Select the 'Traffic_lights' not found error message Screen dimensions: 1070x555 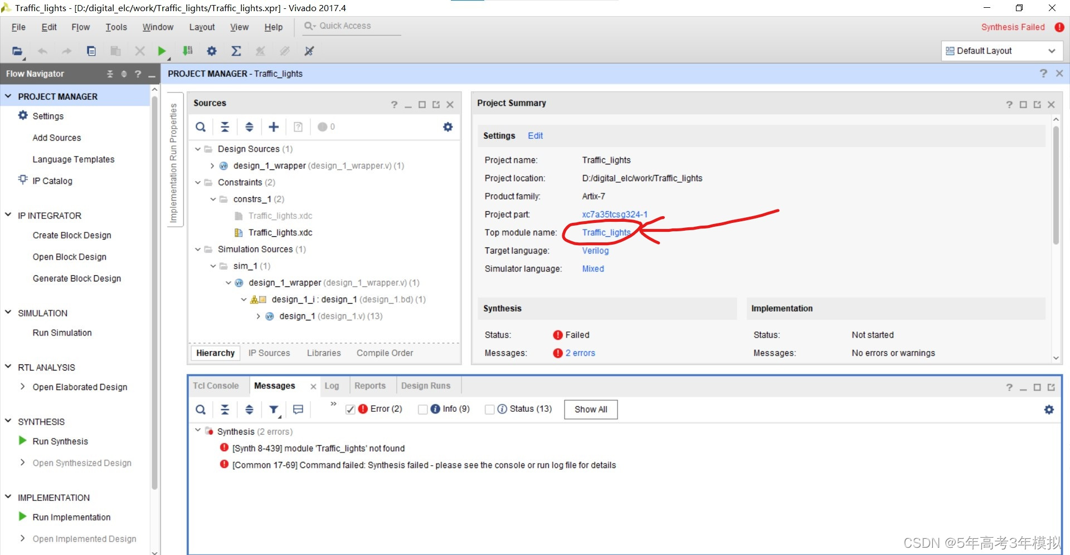point(318,448)
